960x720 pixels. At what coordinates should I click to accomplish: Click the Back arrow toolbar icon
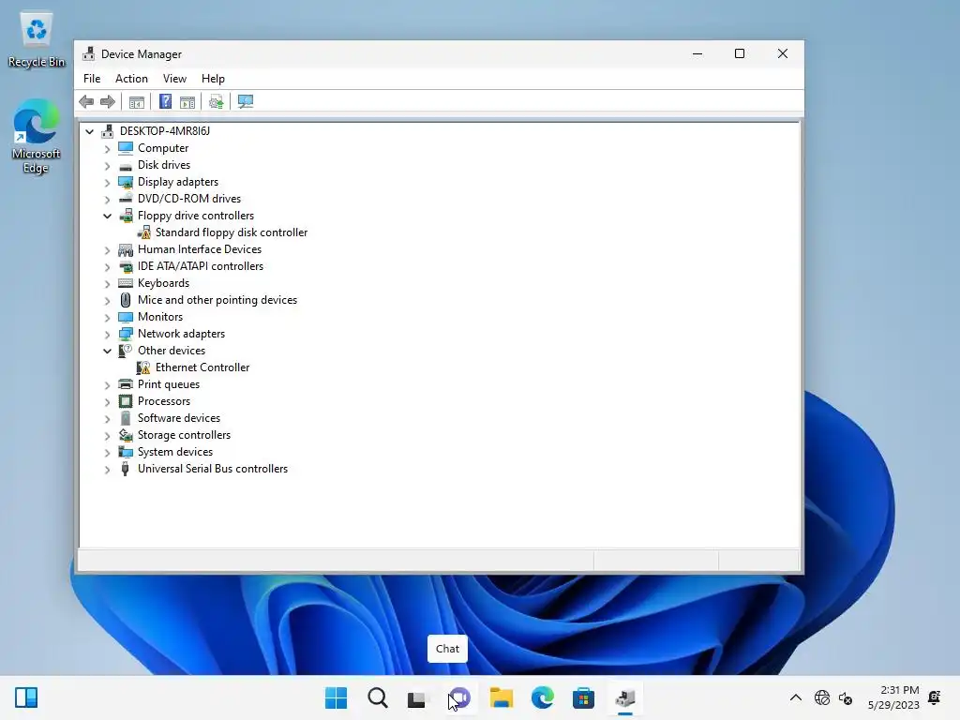point(86,101)
